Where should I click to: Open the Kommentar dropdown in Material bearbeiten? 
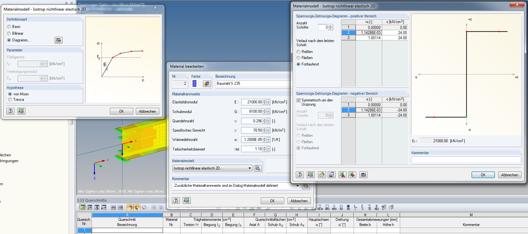click(x=298, y=186)
